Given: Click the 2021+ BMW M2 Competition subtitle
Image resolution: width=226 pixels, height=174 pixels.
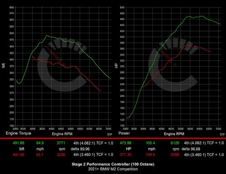Looking at the screenshot, I should [113, 169].
